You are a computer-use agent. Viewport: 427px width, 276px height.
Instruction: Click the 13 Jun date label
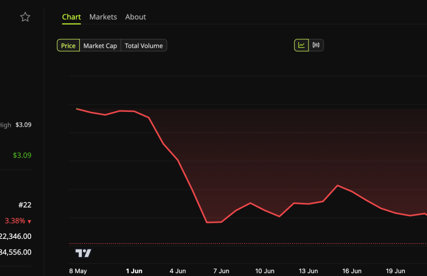308,271
